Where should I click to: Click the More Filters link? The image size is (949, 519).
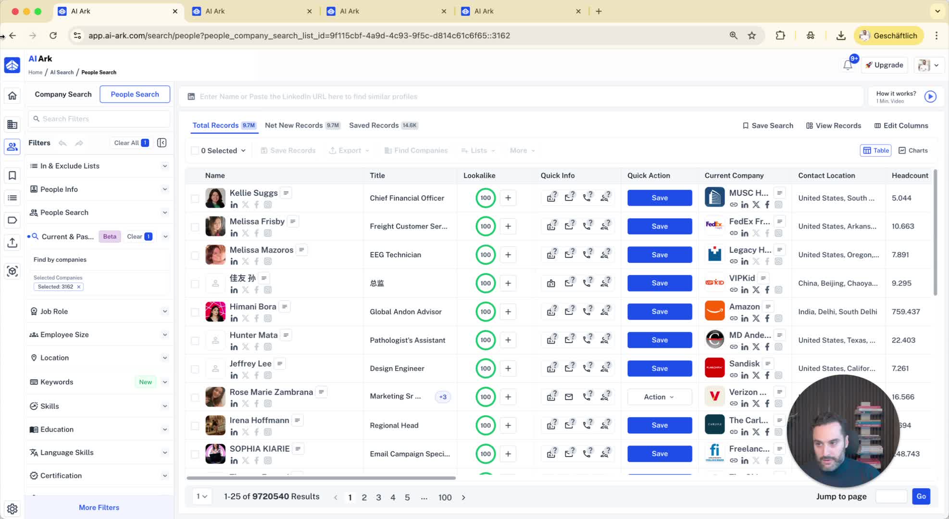(x=99, y=507)
